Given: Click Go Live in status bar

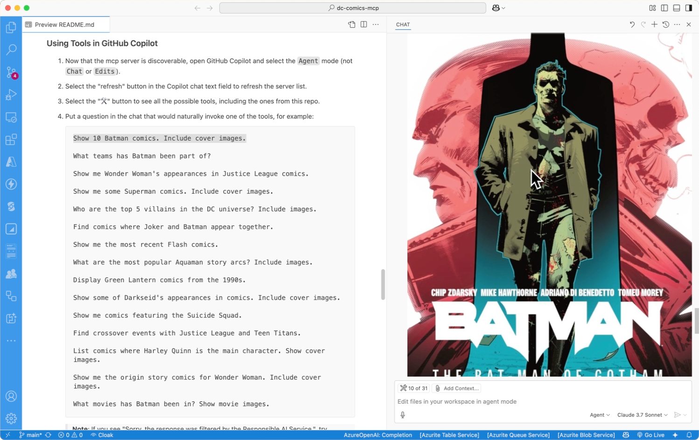Looking at the screenshot, I should click(x=650, y=435).
